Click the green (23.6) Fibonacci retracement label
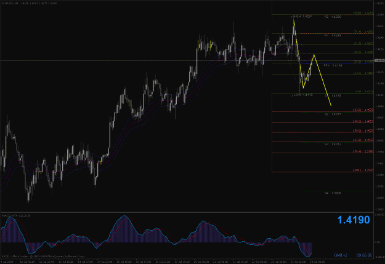 coord(363,73)
